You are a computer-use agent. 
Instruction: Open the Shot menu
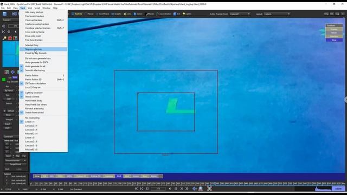pyautogui.click(x=30, y=8)
